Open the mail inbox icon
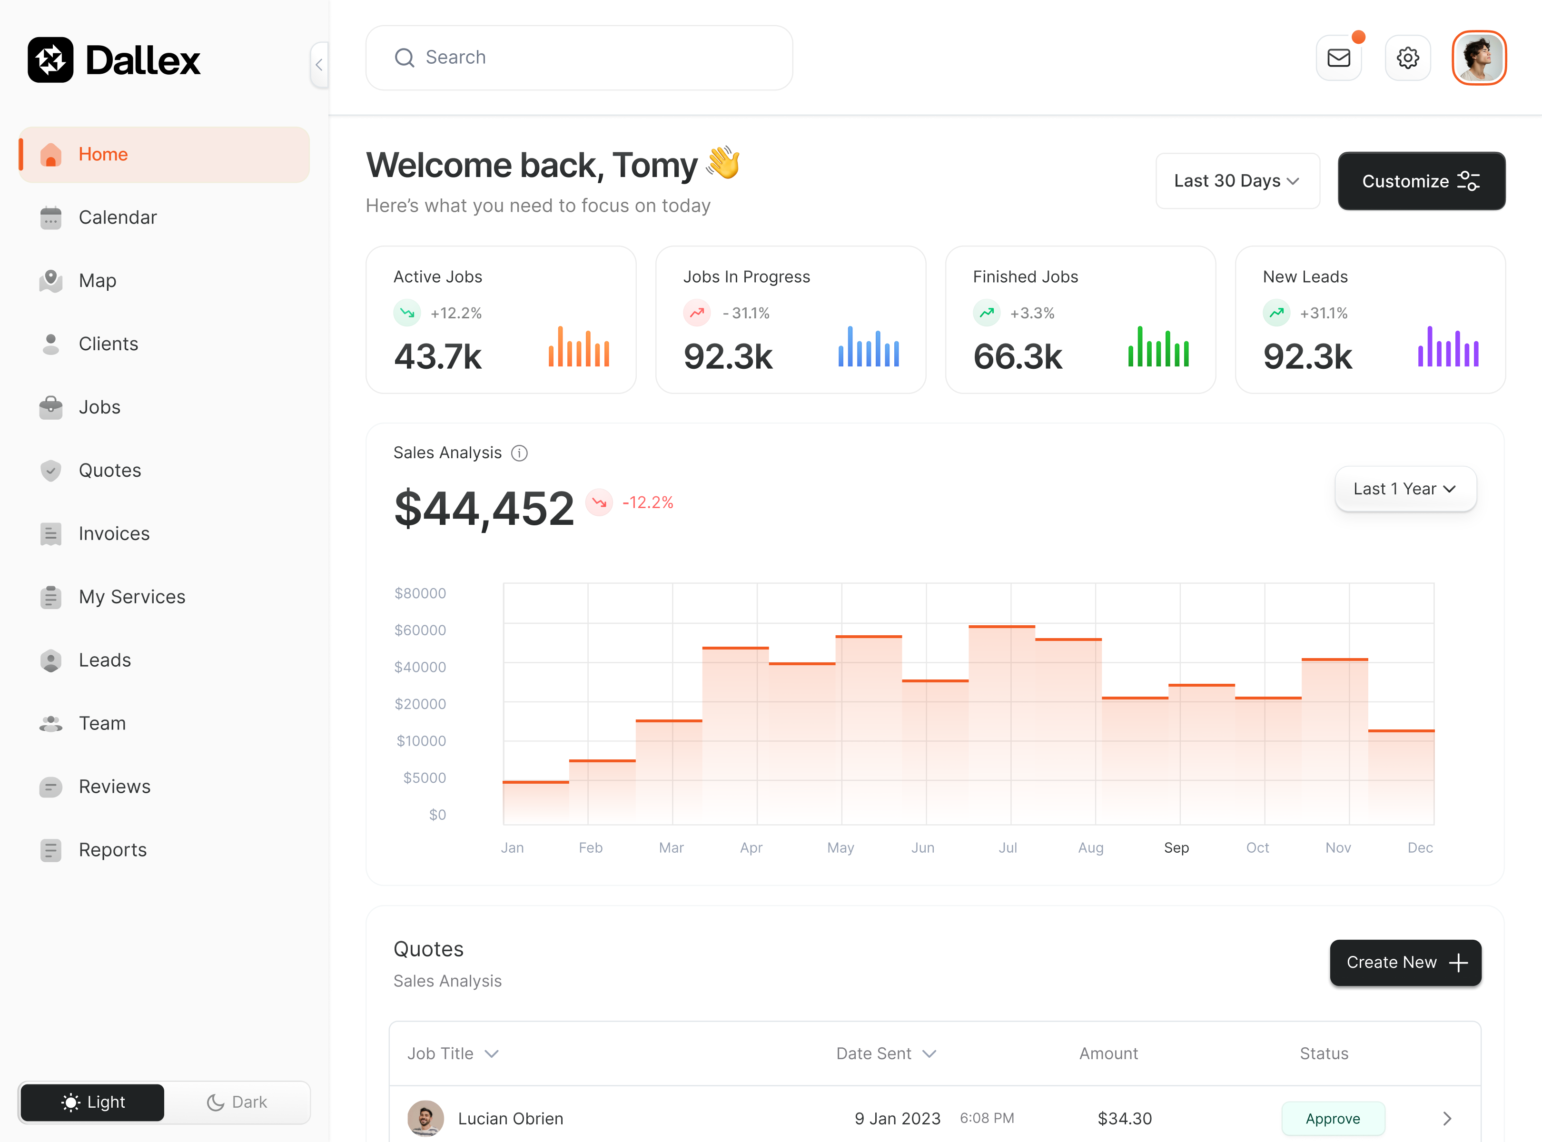The width and height of the screenshot is (1542, 1142). [x=1339, y=58]
